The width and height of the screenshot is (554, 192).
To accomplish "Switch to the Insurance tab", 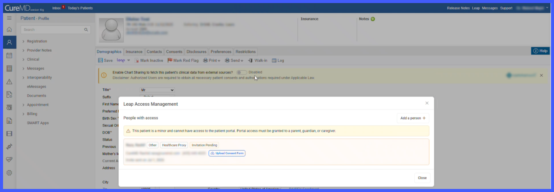I will [134, 52].
